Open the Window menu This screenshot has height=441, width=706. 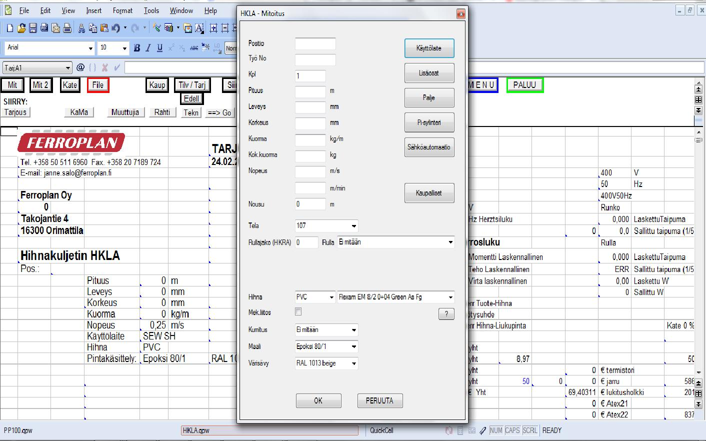tap(181, 10)
